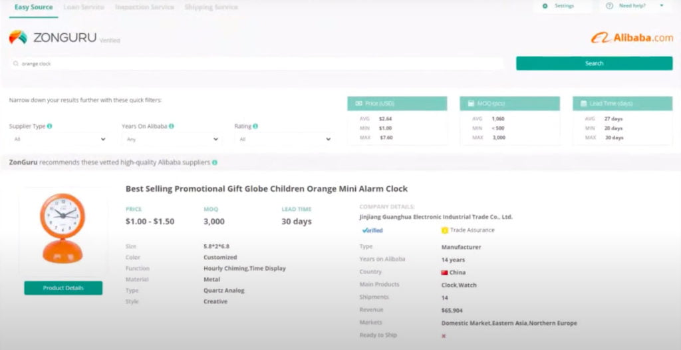Click the Jinjiang Guanghua company name
This screenshot has width=681, height=350.
(x=436, y=216)
